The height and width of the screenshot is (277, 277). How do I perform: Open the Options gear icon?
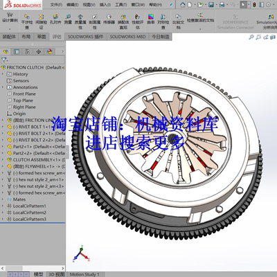[x=269, y=4]
